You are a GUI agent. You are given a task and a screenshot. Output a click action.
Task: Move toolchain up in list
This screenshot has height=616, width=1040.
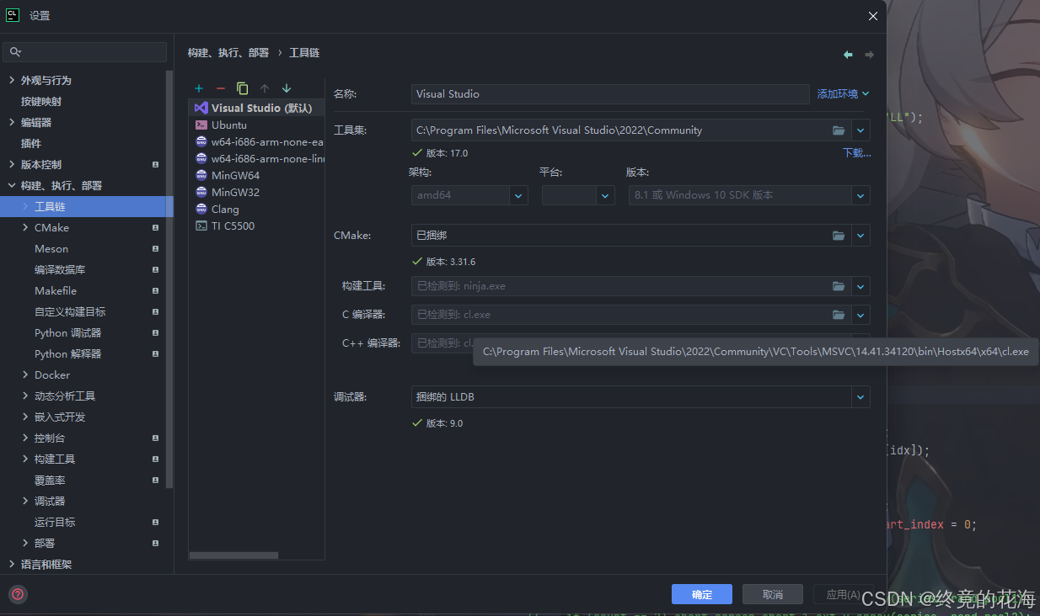click(265, 88)
